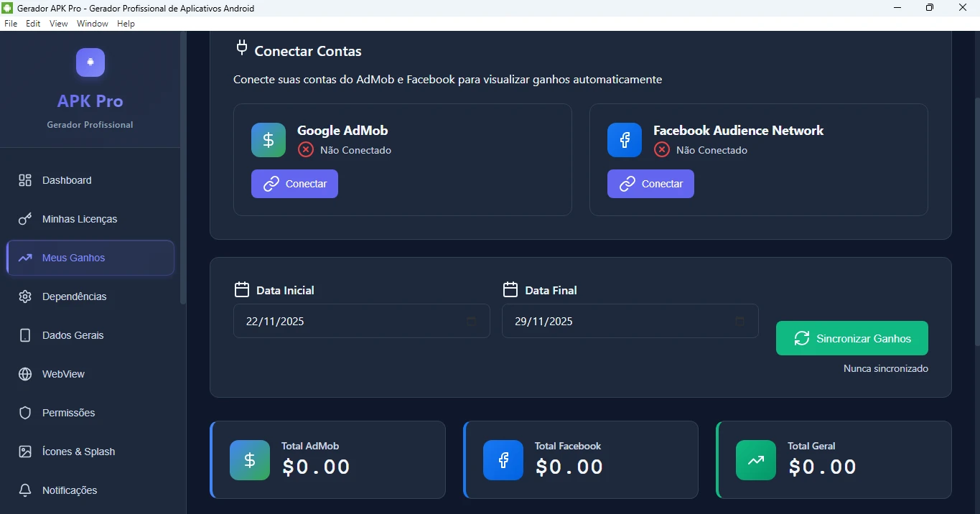Connect the Facebook Audience Network account
Screen dimensions: 980x514
pos(650,184)
